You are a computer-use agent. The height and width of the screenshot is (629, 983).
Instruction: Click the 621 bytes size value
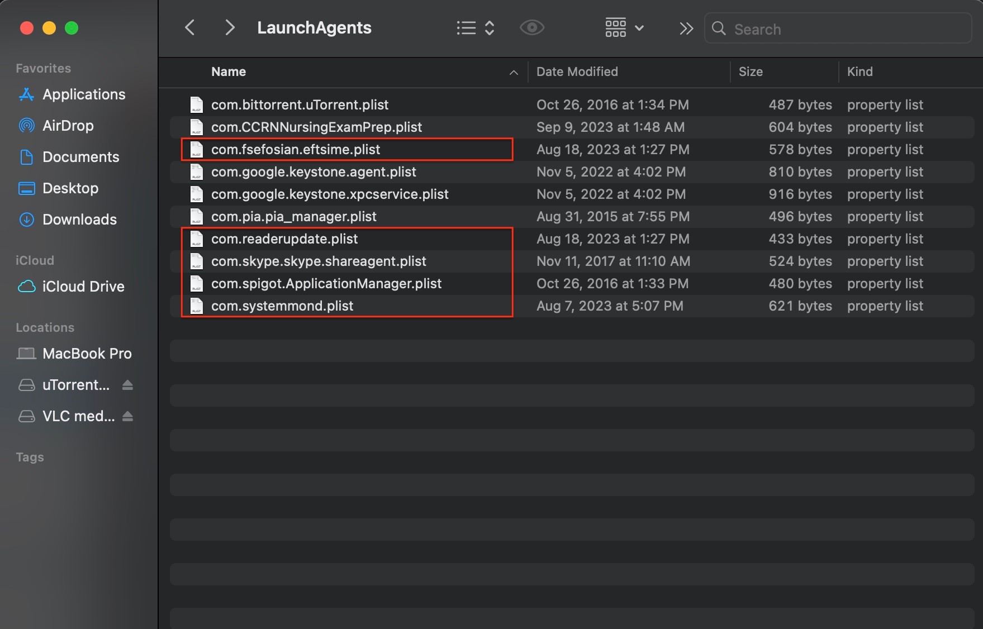click(800, 306)
